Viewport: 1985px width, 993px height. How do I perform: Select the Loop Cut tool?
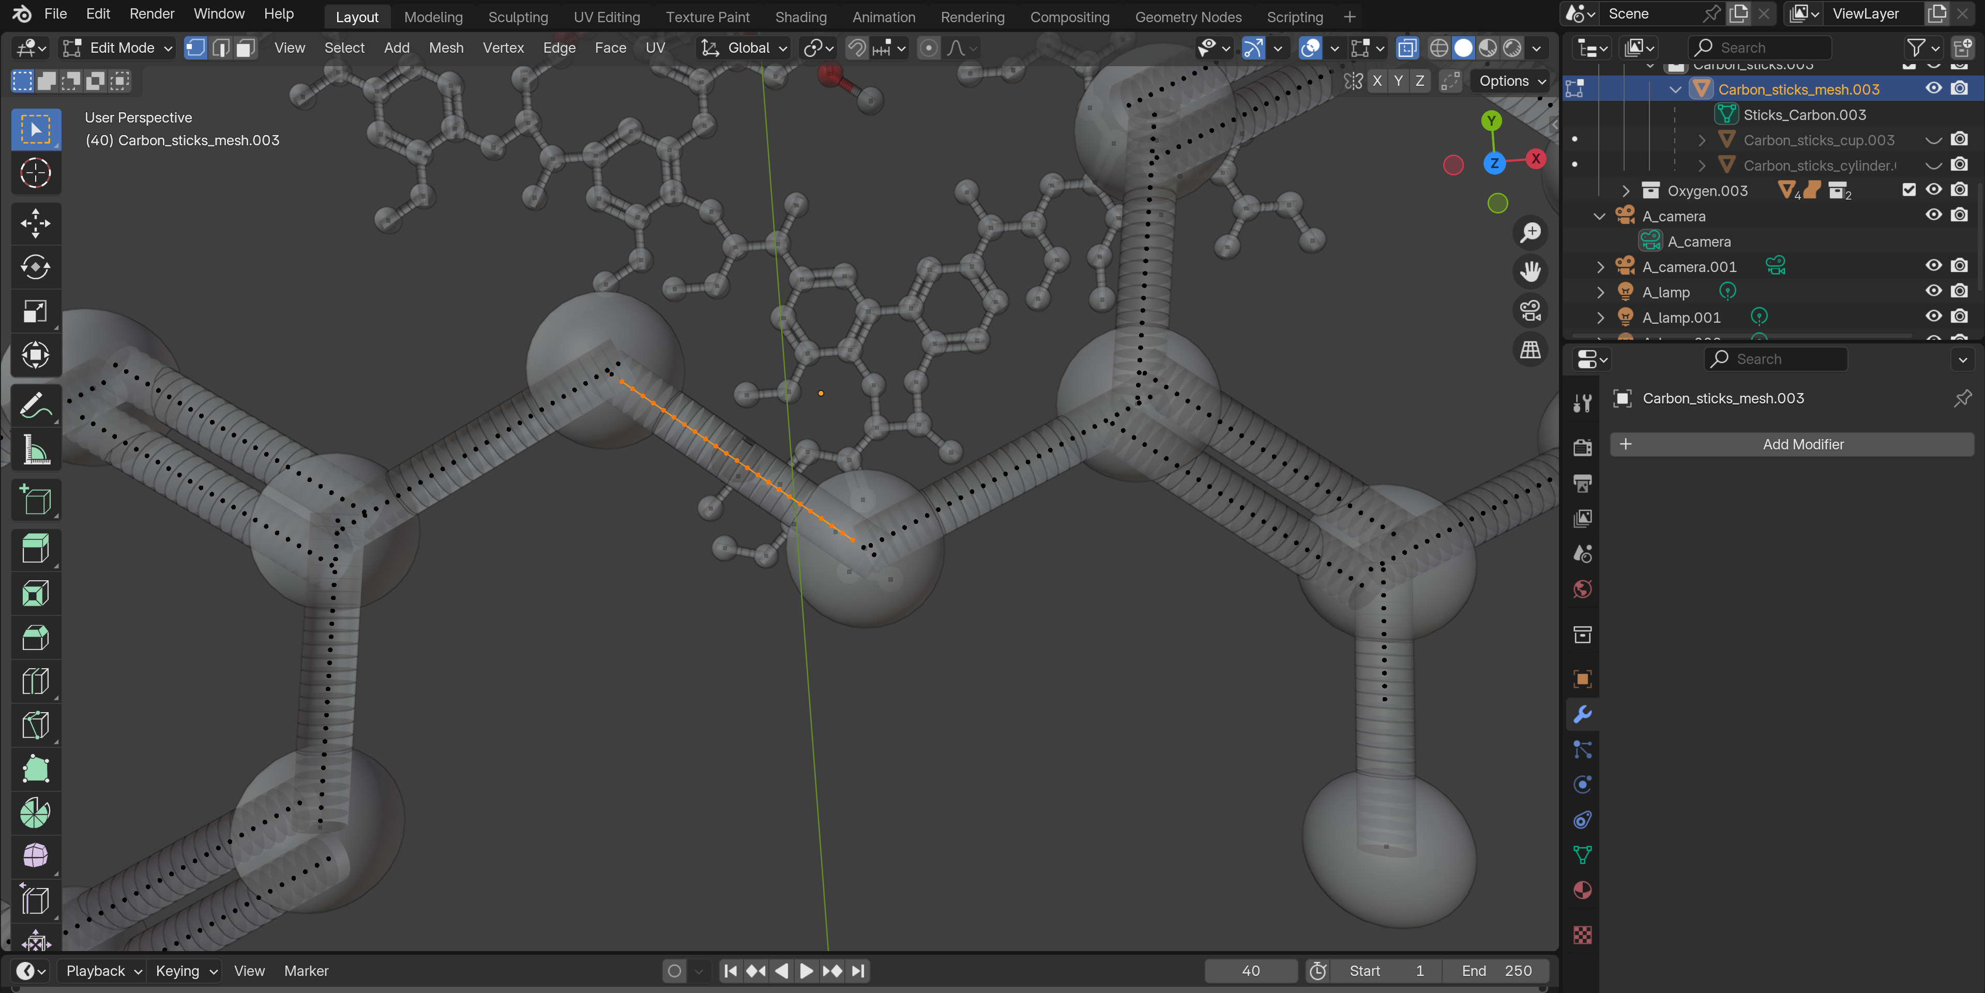point(36,682)
